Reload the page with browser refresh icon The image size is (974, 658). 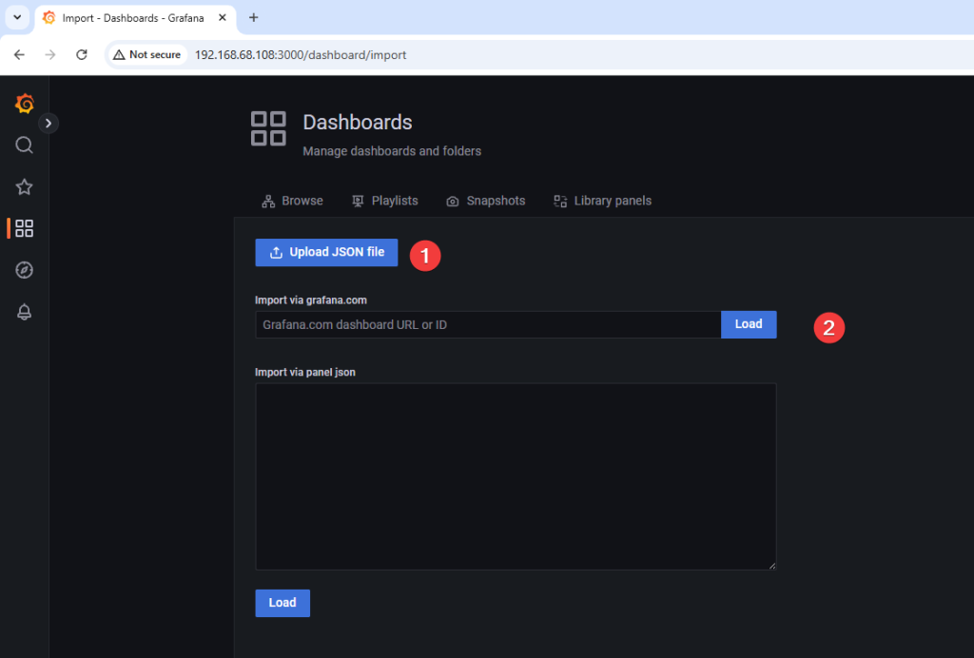(x=82, y=55)
